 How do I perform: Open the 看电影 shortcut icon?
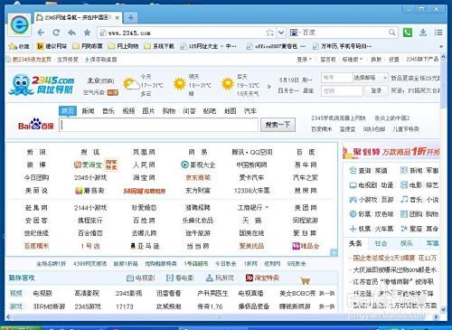pyautogui.click(x=180, y=278)
